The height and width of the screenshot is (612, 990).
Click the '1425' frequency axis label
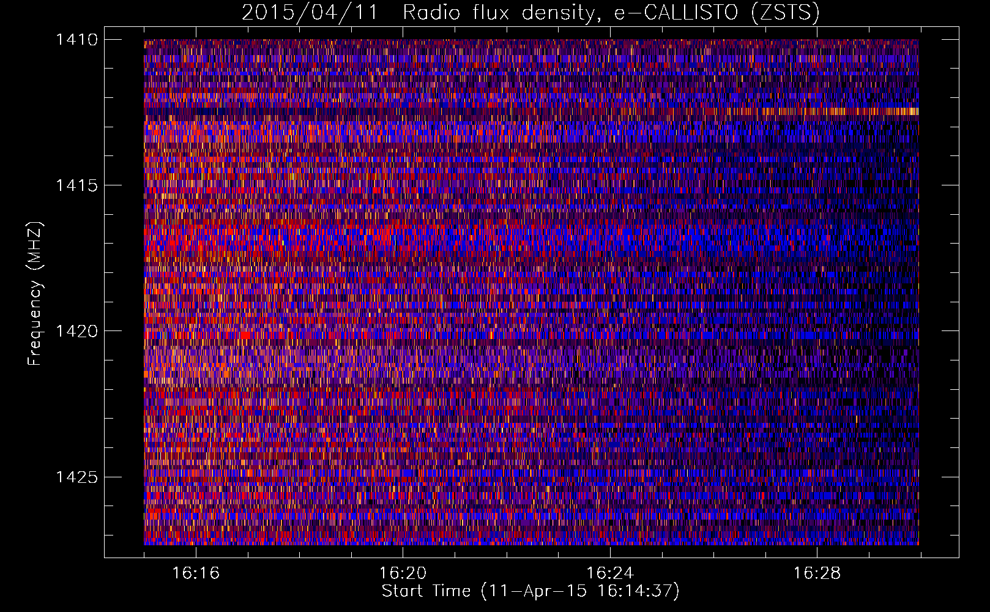[76, 477]
